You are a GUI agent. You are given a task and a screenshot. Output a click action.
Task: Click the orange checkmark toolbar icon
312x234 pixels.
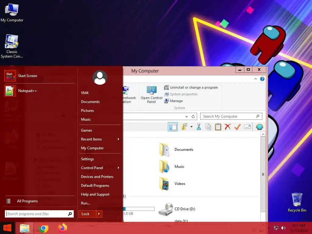[x=237, y=127]
